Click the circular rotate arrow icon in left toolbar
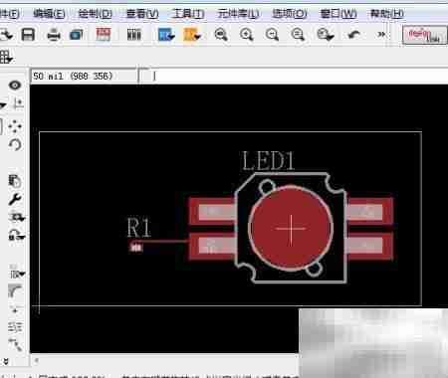The image size is (448, 378). coord(15,145)
